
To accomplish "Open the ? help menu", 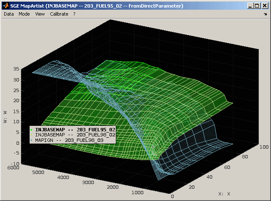I will [x=74, y=14].
